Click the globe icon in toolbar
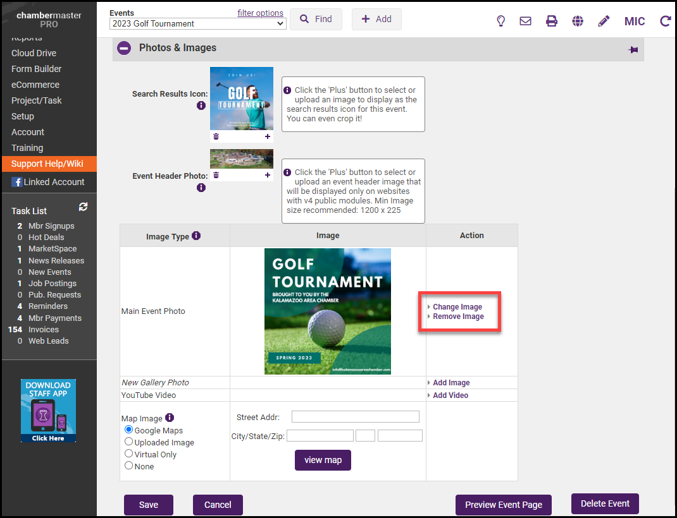 (x=578, y=21)
